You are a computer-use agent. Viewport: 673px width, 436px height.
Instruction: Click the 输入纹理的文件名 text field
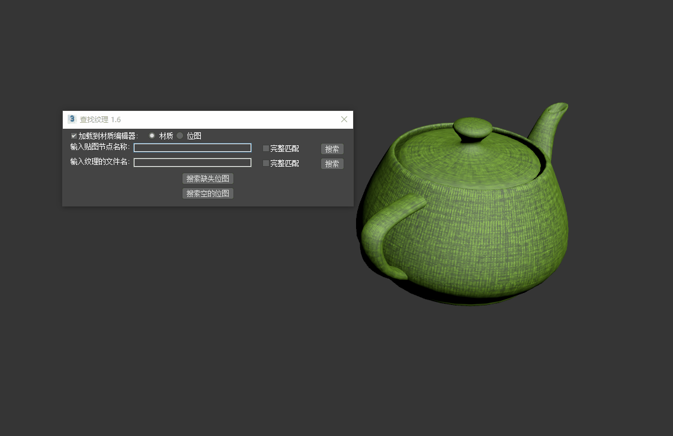click(x=193, y=163)
